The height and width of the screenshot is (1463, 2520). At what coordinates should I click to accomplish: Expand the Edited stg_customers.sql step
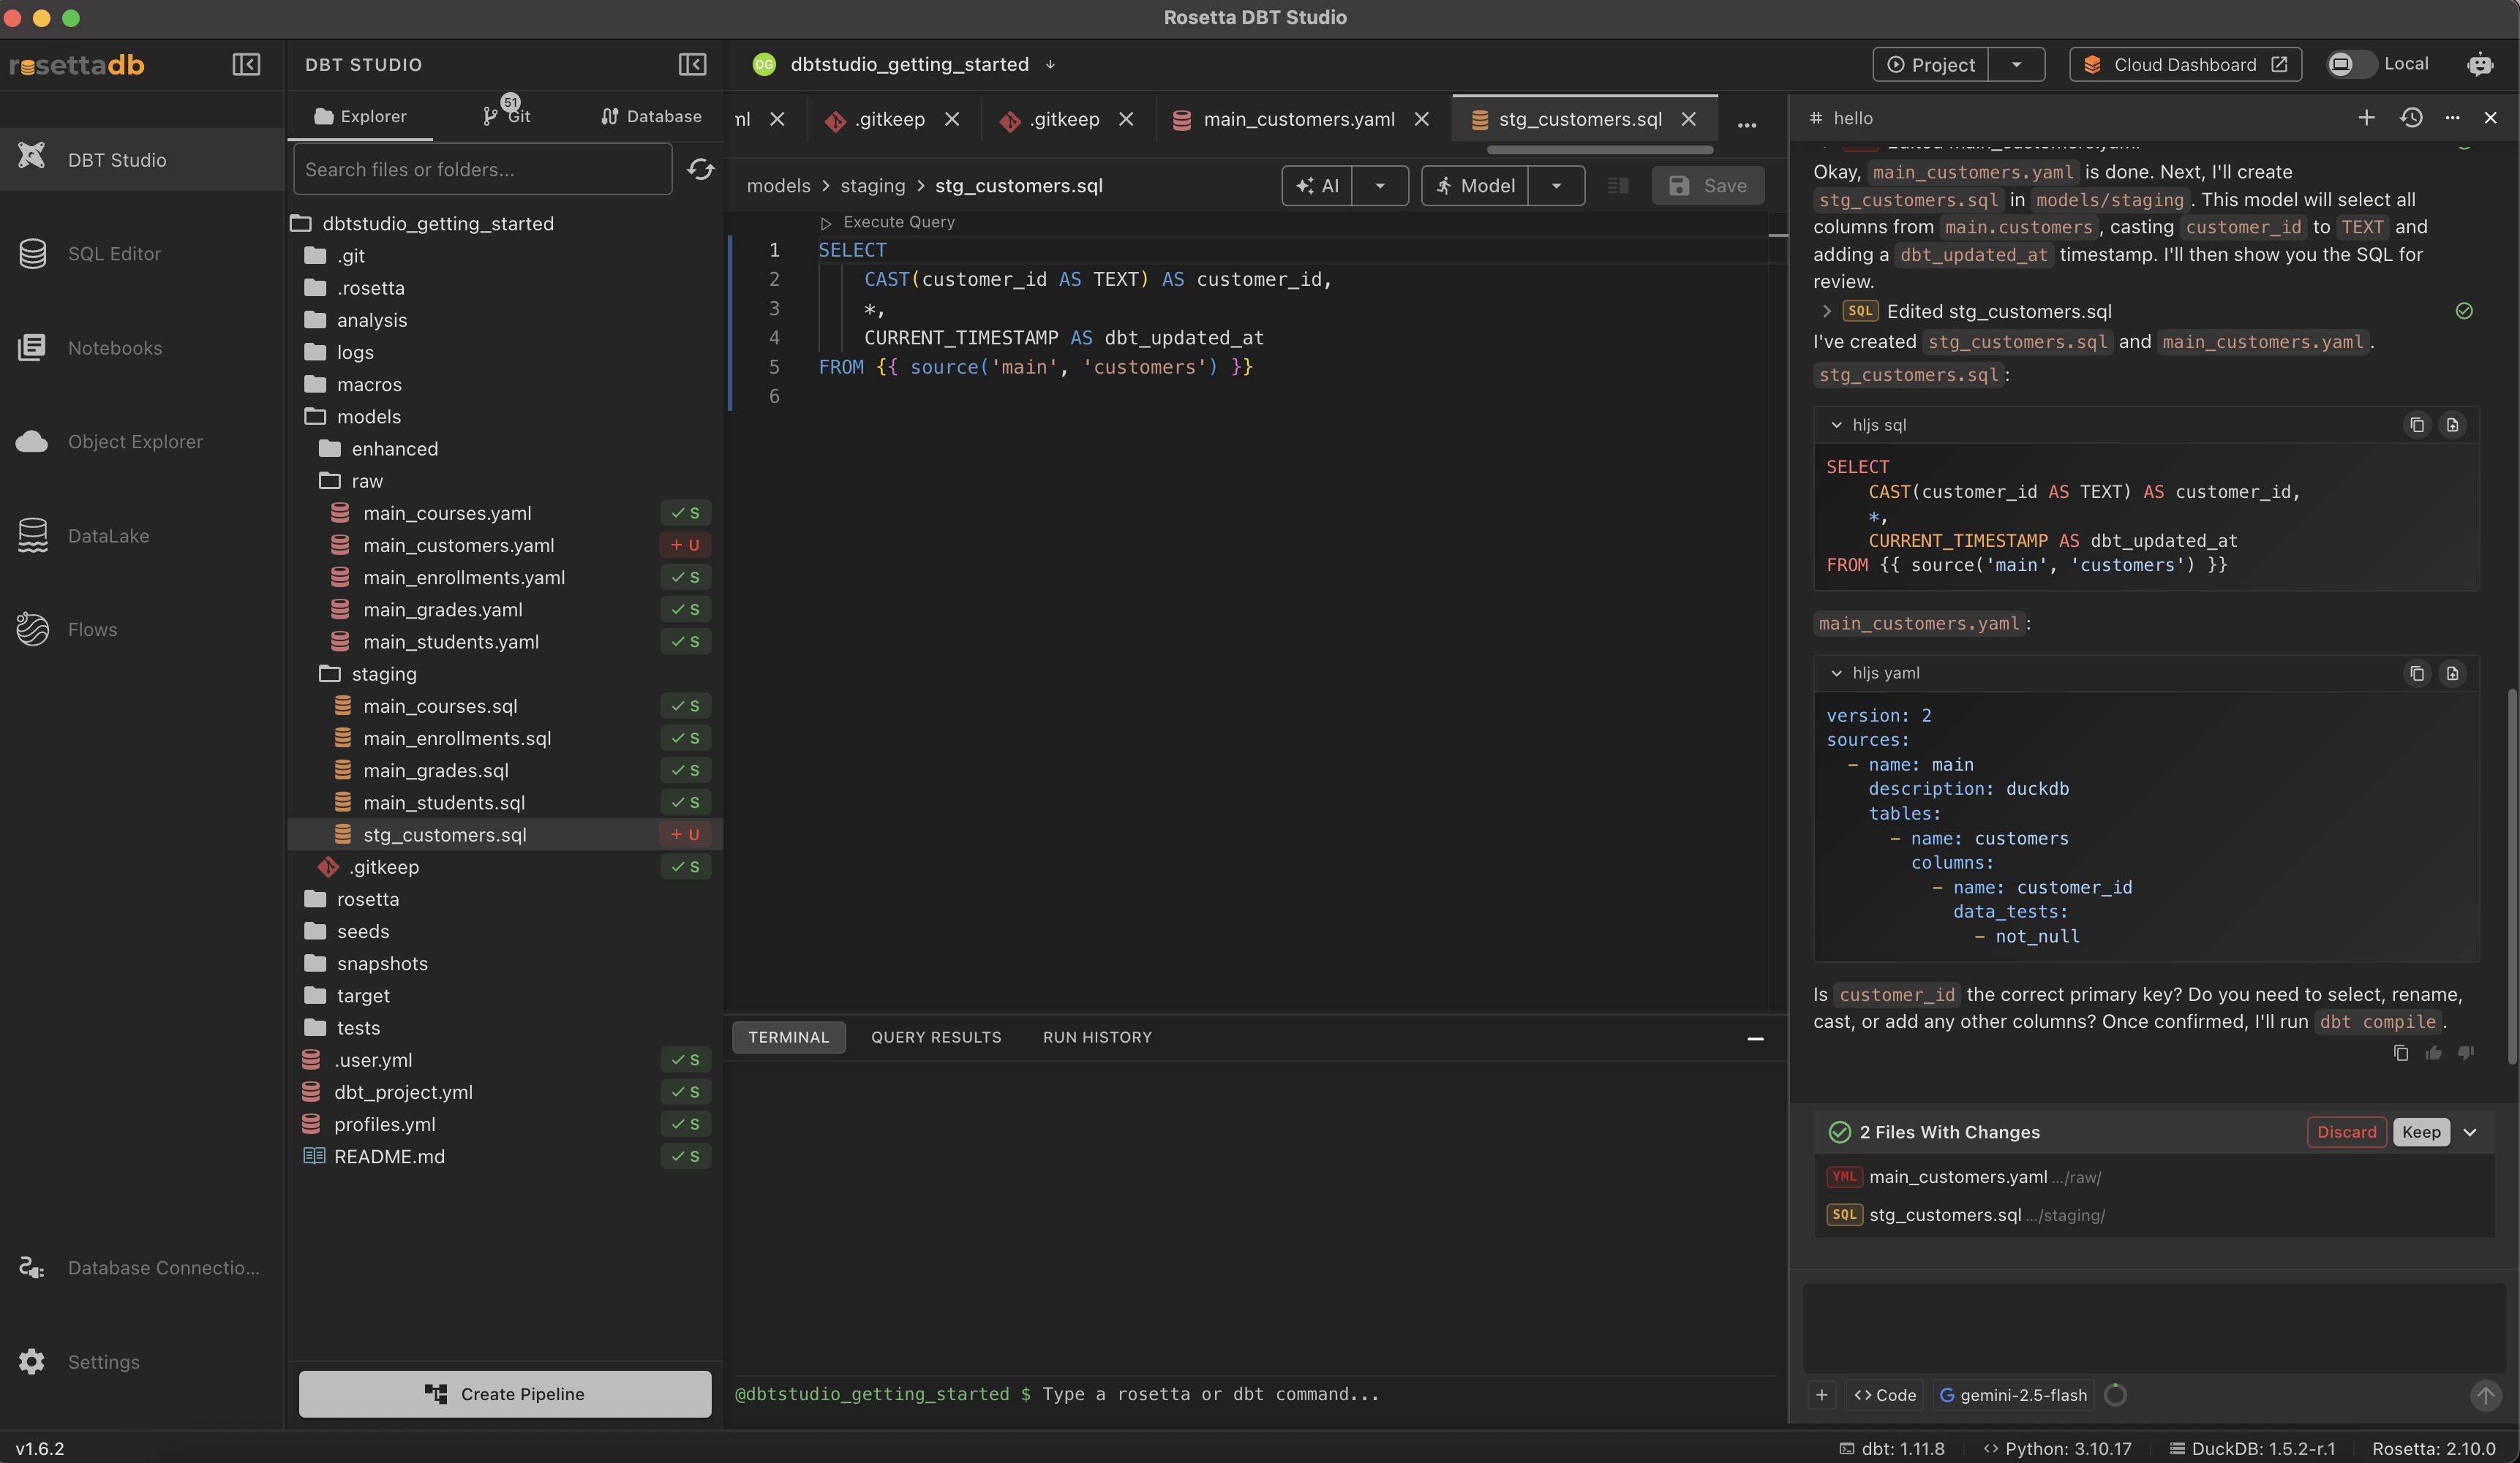(x=1827, y=311)
